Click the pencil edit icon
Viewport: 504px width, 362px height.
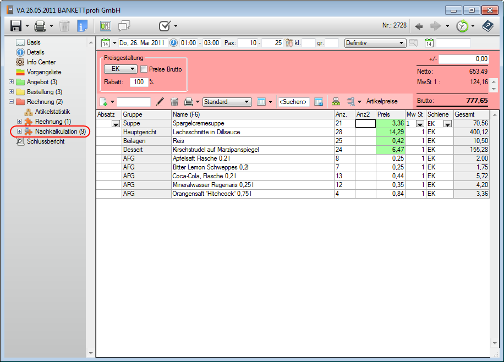160,102
